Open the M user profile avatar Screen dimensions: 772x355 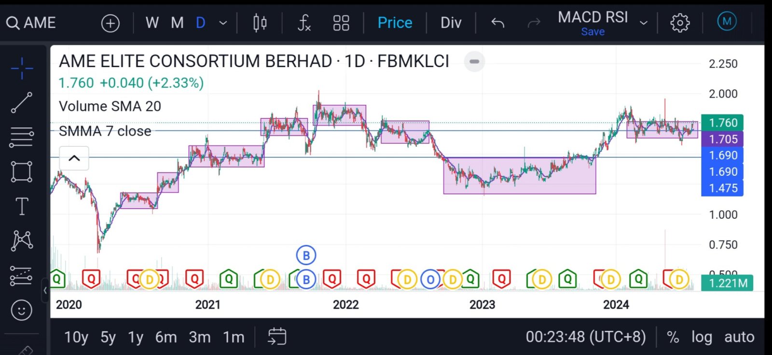coord(727,21)
